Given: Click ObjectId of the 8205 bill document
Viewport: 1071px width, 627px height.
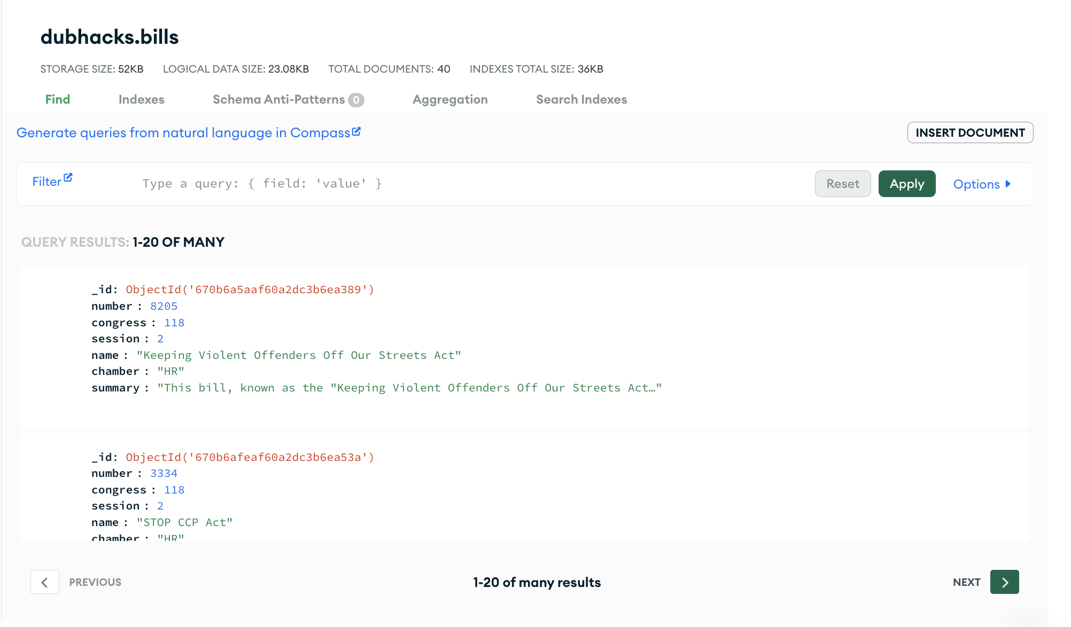Looking at the screenshot, I should point(250,289).
